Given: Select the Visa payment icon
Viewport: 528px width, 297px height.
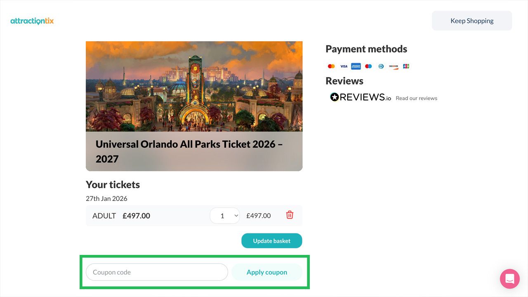Looking at the screenshot, I should point(344,66).
